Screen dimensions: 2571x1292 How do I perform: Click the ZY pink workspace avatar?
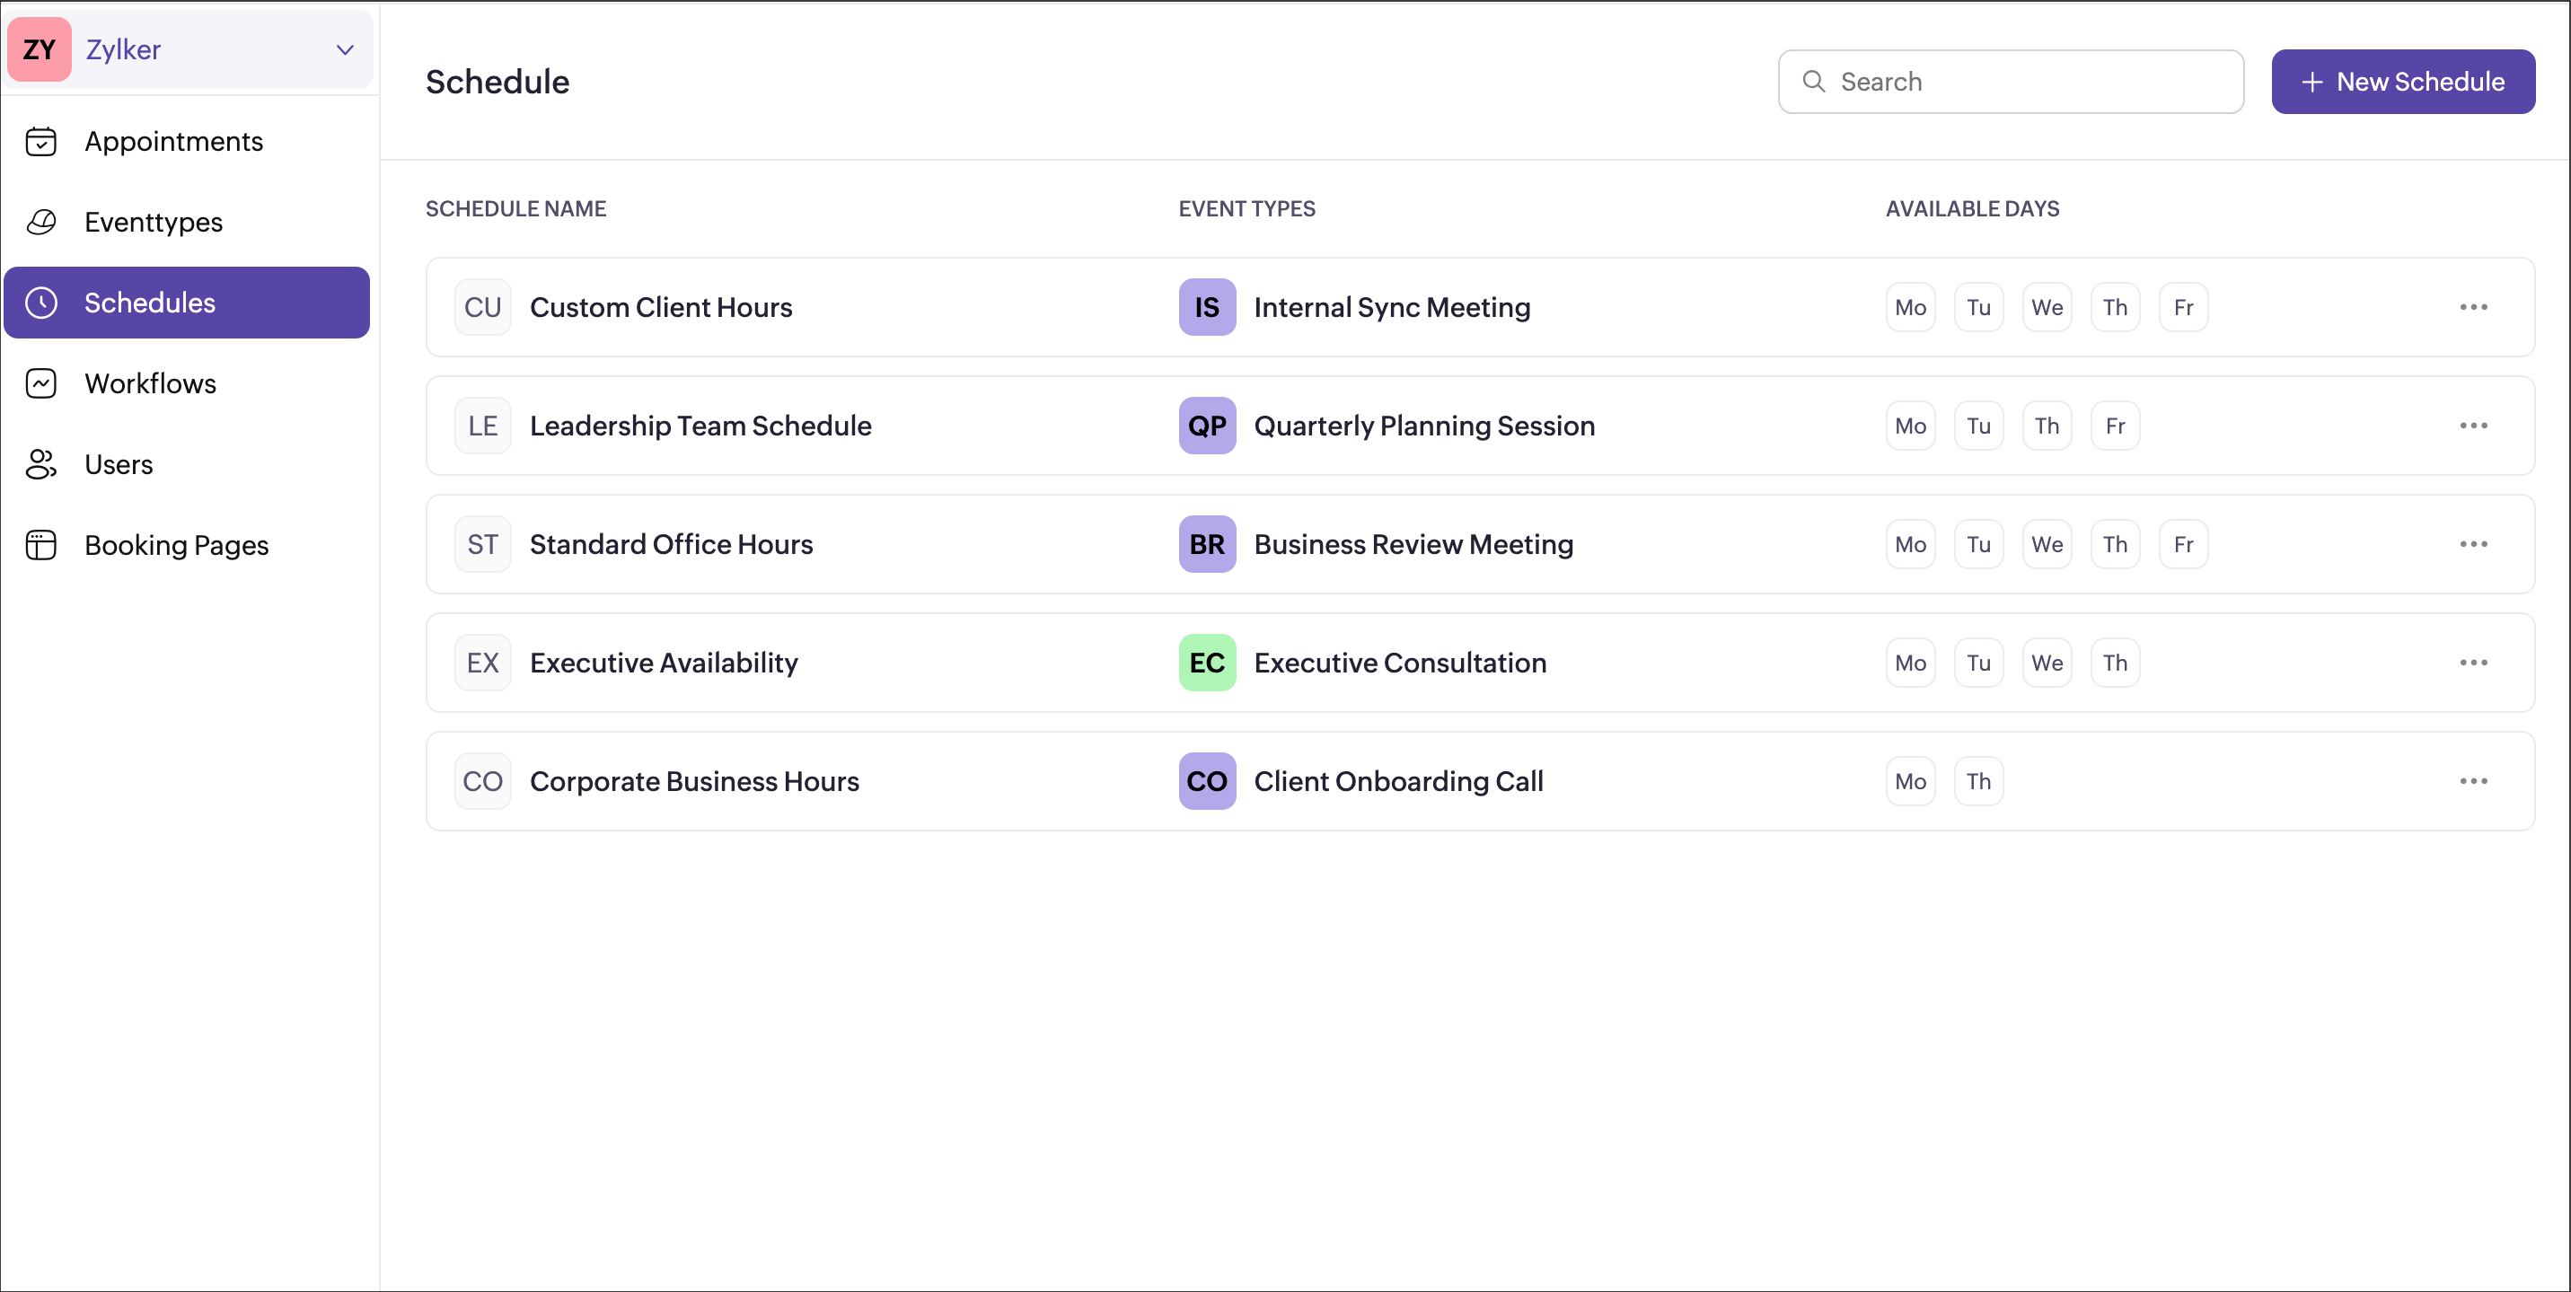[x=40, y=50]
